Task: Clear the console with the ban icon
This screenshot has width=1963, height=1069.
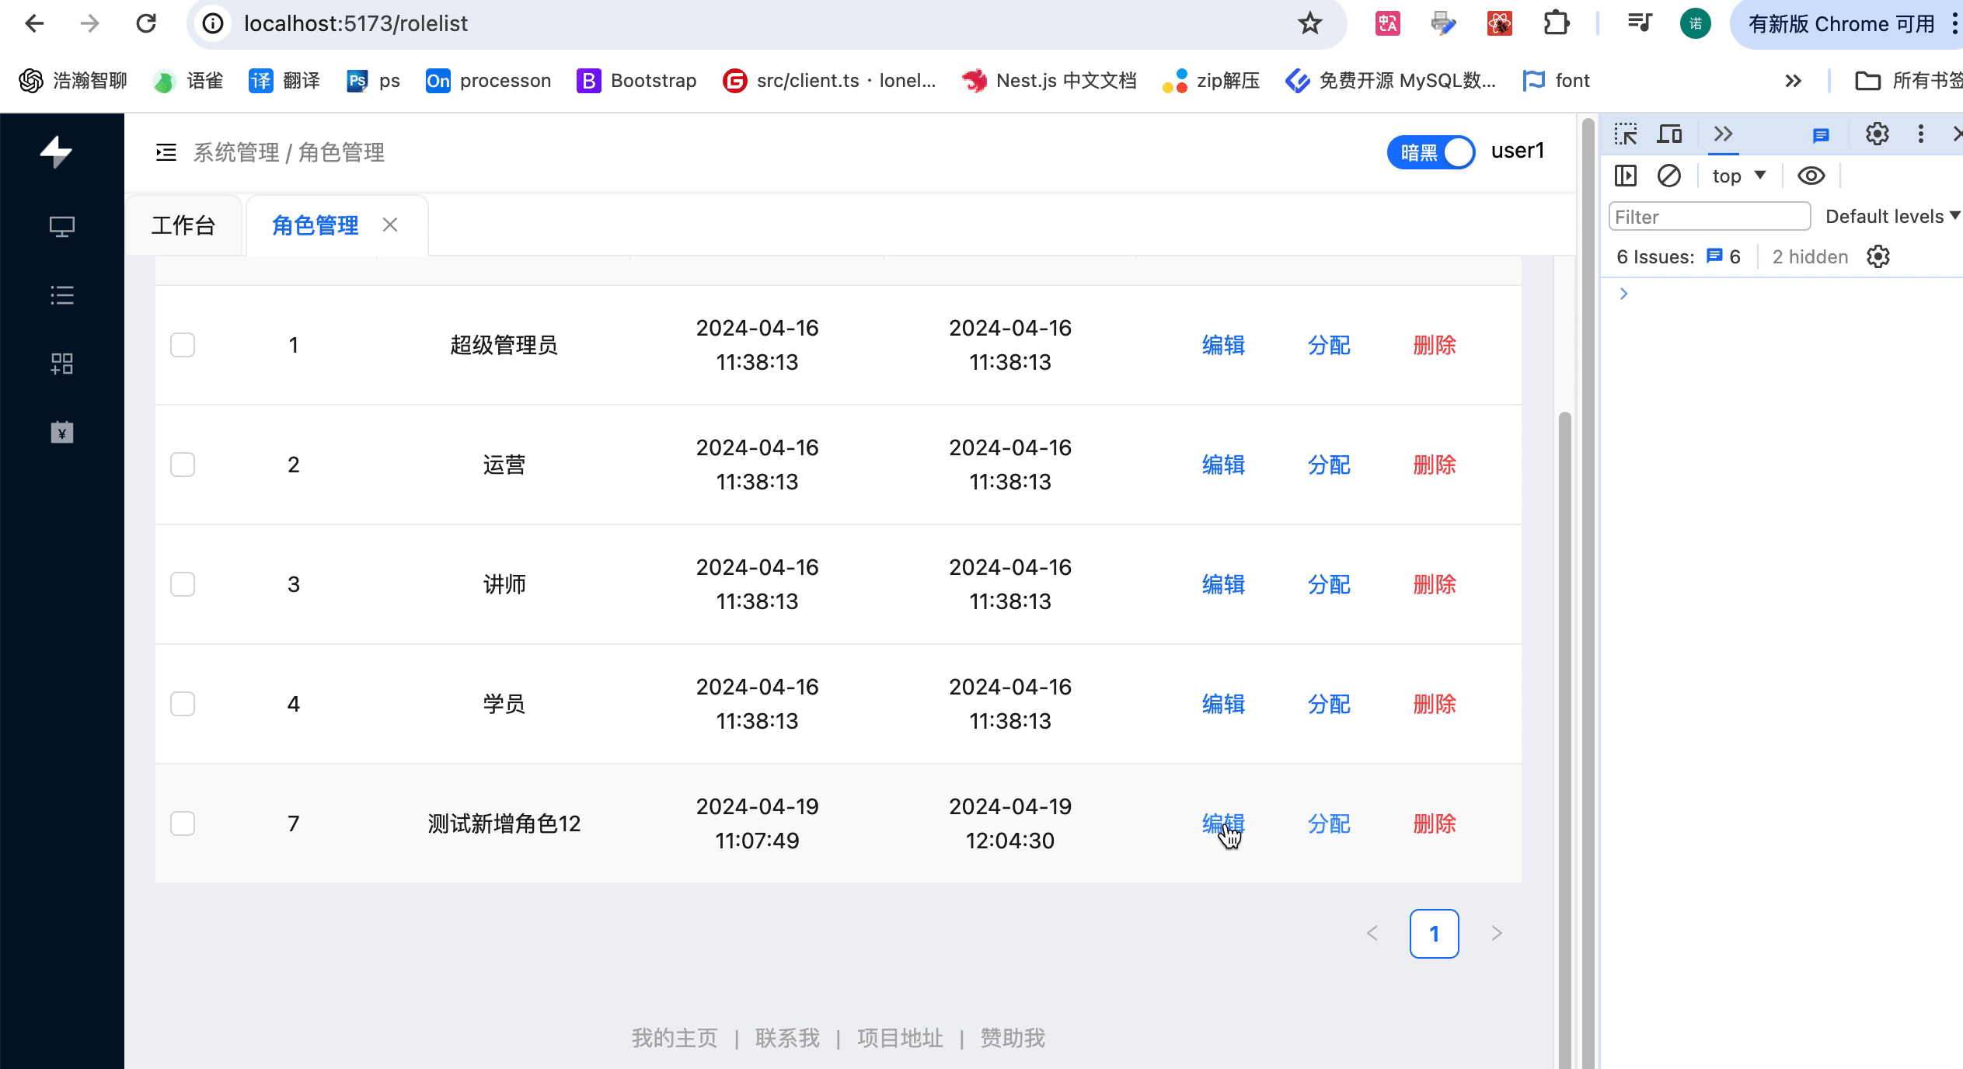Action: click(x=1668, y=176)
